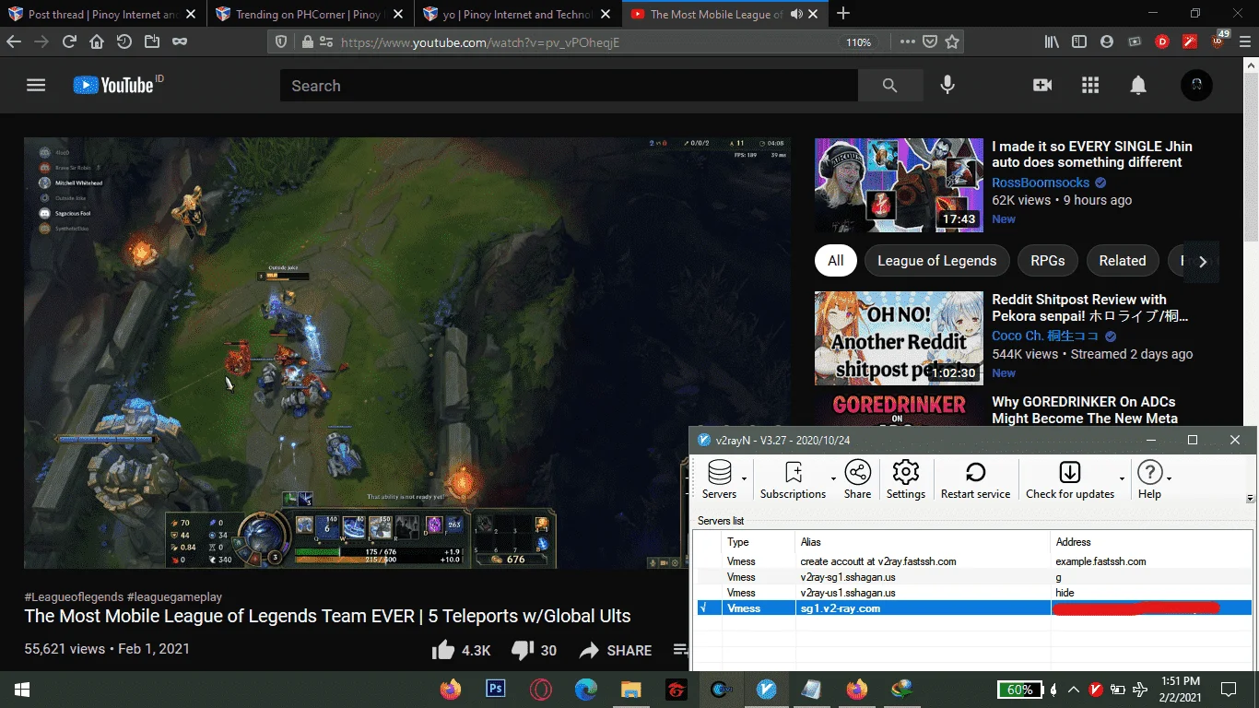Image resolution: width=1259 pixels, height=708 pixels.
Task: Toggle Firefox sidebar view
Action: tap(1079, 41)
